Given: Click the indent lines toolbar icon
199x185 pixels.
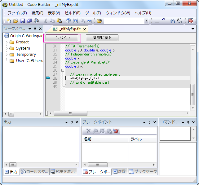Looking at the screenshot, I should click(157, 21).
